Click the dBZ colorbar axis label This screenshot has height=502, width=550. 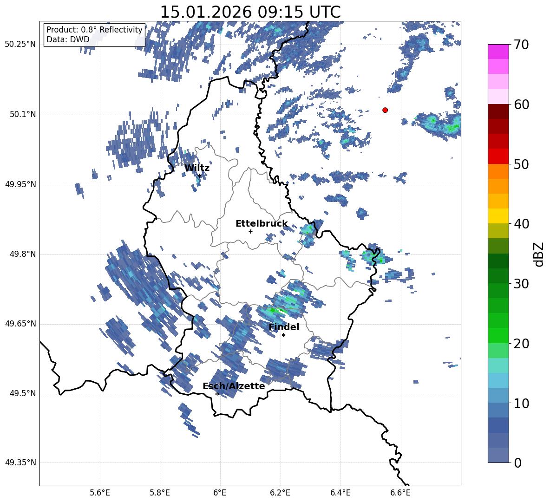coord(539,254)
